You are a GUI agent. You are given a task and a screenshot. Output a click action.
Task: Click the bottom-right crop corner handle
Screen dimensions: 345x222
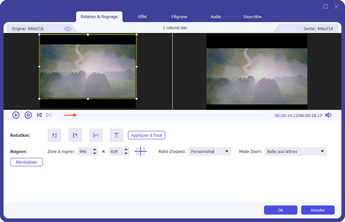137,99
